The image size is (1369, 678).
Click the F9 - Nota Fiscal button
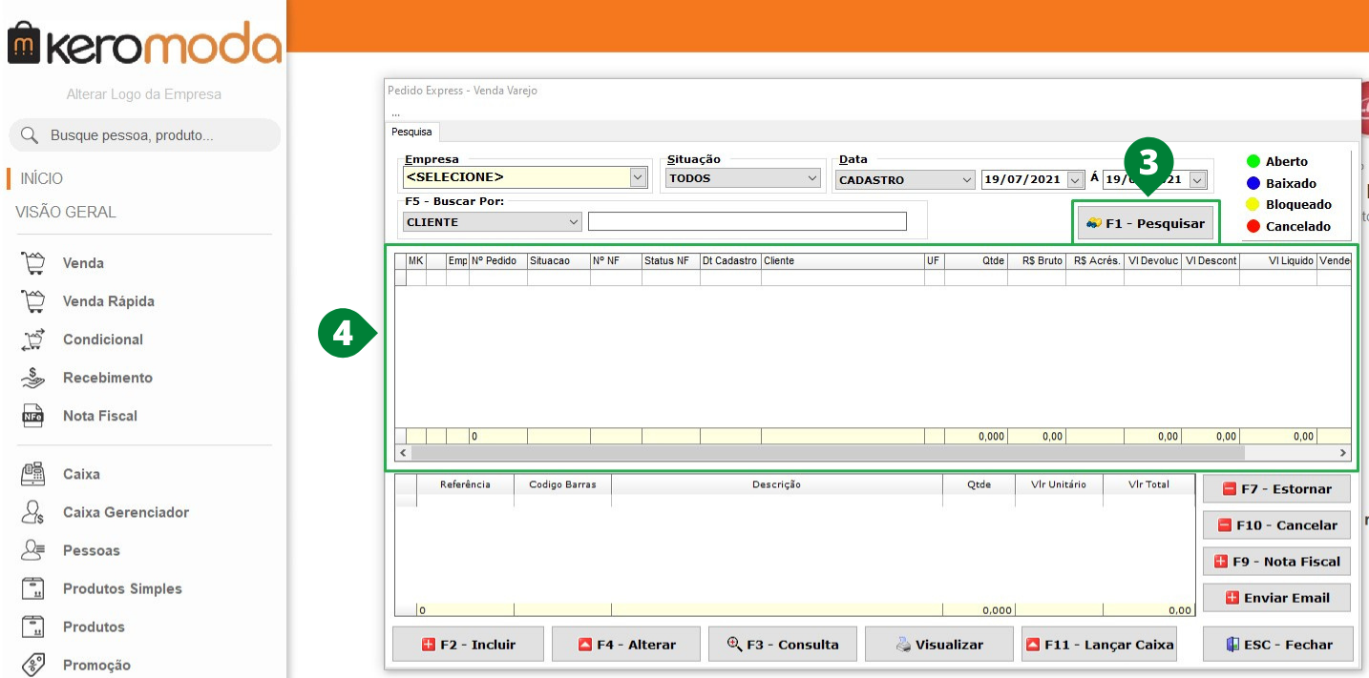(1276, 561)
